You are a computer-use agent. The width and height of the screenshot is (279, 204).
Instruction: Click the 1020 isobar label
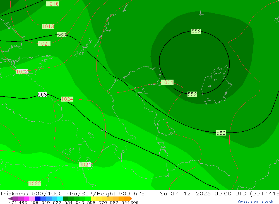(x=44, y=44)
